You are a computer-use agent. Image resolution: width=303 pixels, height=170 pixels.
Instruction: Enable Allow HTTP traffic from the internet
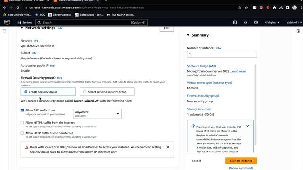tap(22, 133)
